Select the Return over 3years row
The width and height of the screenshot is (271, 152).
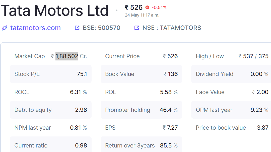click(141, 145)
